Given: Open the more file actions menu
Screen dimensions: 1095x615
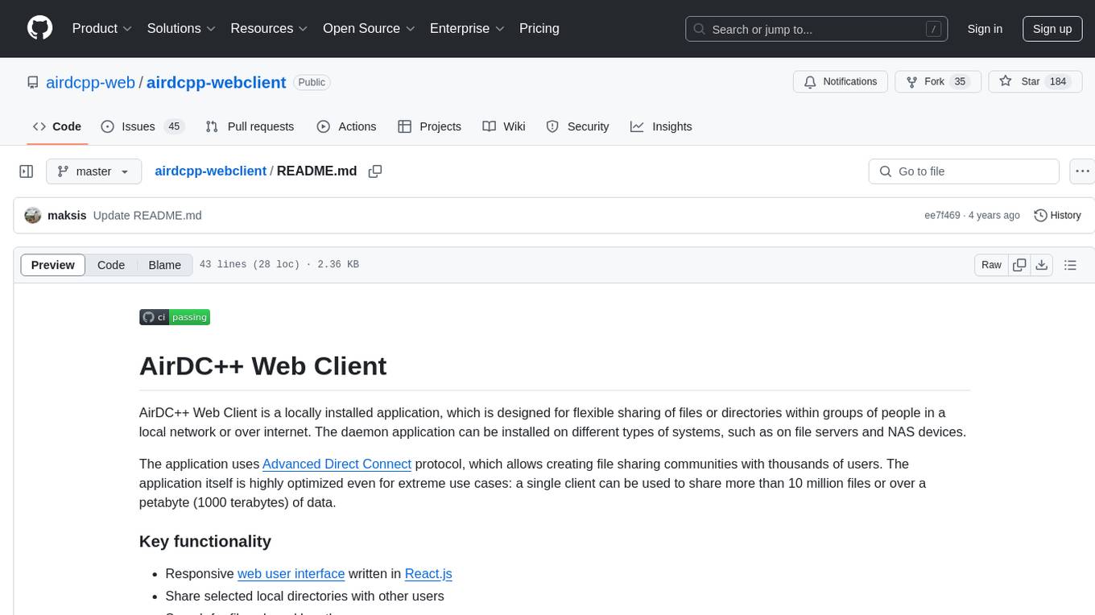Looking at the screenshot, I should coord(1082,171).
